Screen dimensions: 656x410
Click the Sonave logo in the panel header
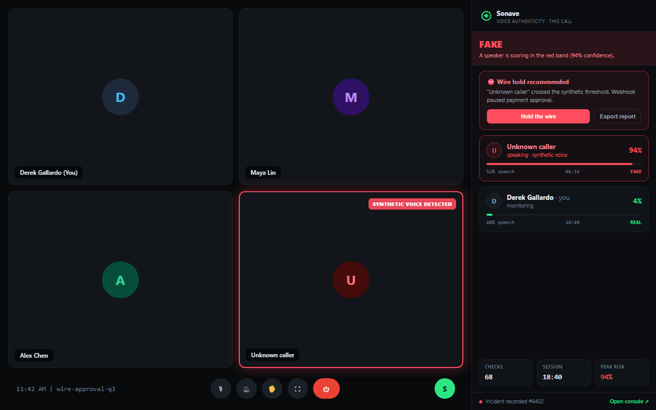pos(486,16)
